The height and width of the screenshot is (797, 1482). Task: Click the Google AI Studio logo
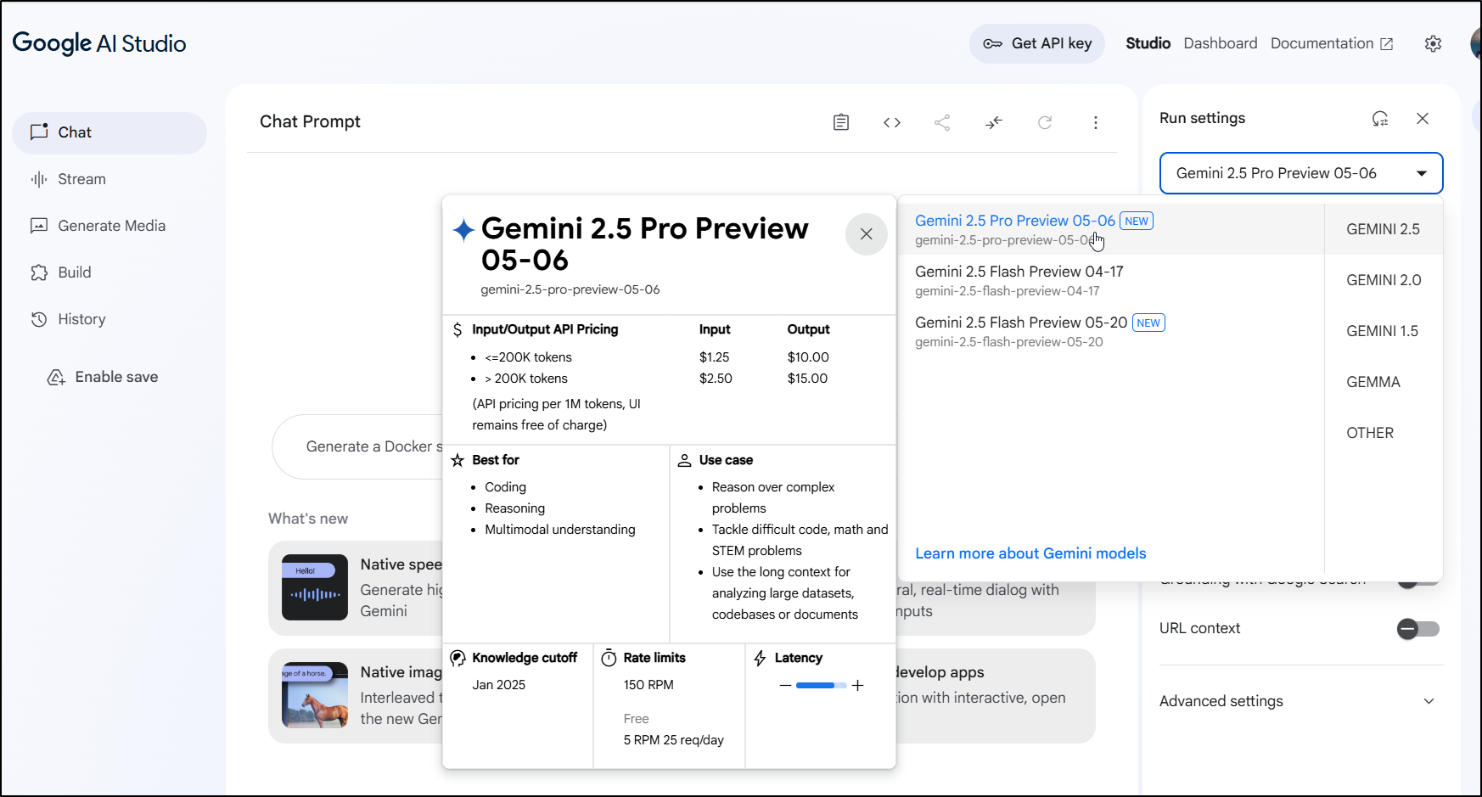click(99, 43)
